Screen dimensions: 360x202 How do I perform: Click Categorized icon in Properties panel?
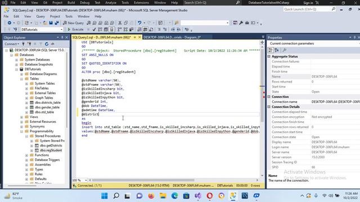[271, 50]
